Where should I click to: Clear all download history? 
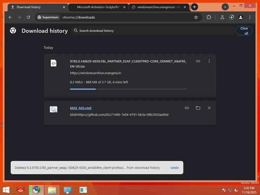point(244,31)
